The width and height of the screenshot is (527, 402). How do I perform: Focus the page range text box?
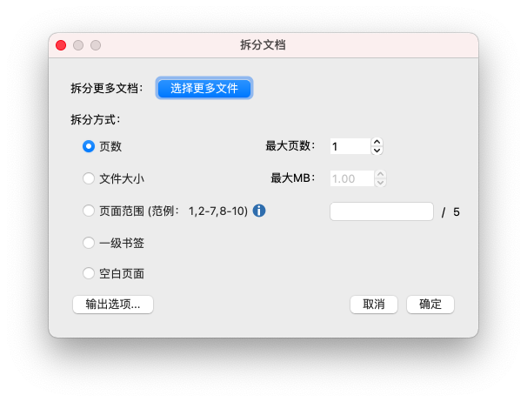pyautogui.click(x=381, y=211)
